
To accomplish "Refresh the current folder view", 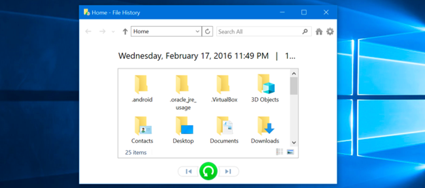I will tap(207, 32).
